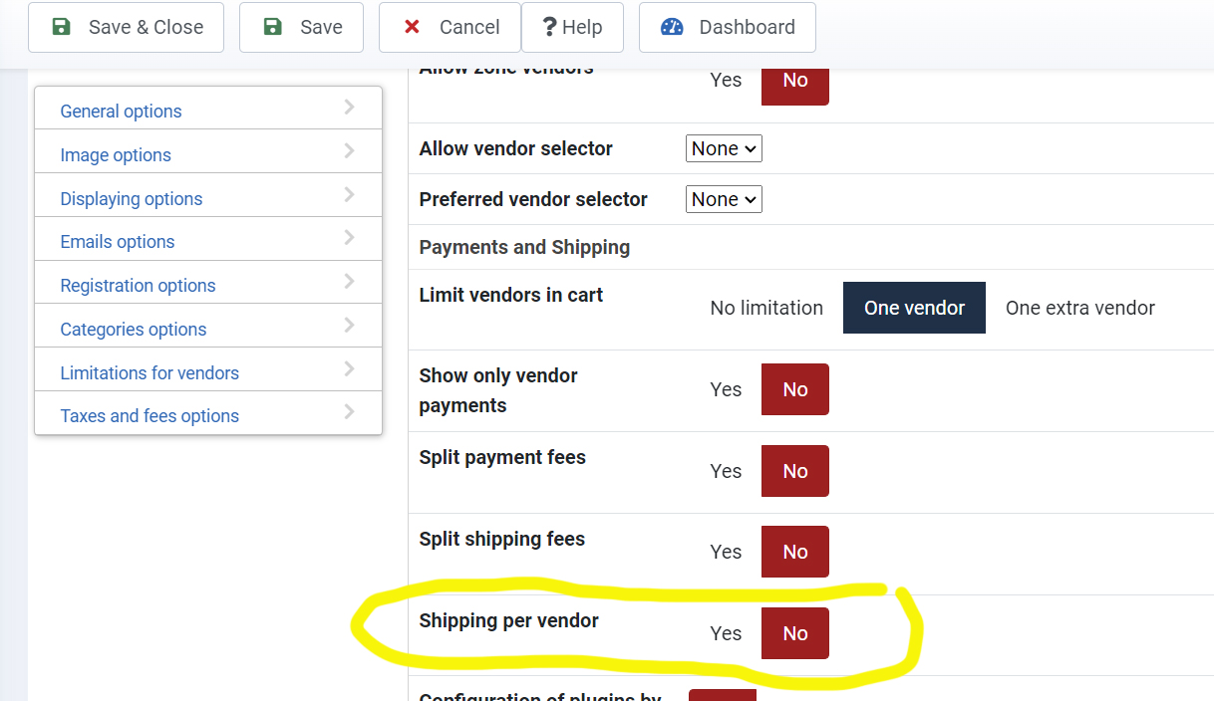
Task: Click the floppy disk icon on Save
Action: (x=273, y=27)
